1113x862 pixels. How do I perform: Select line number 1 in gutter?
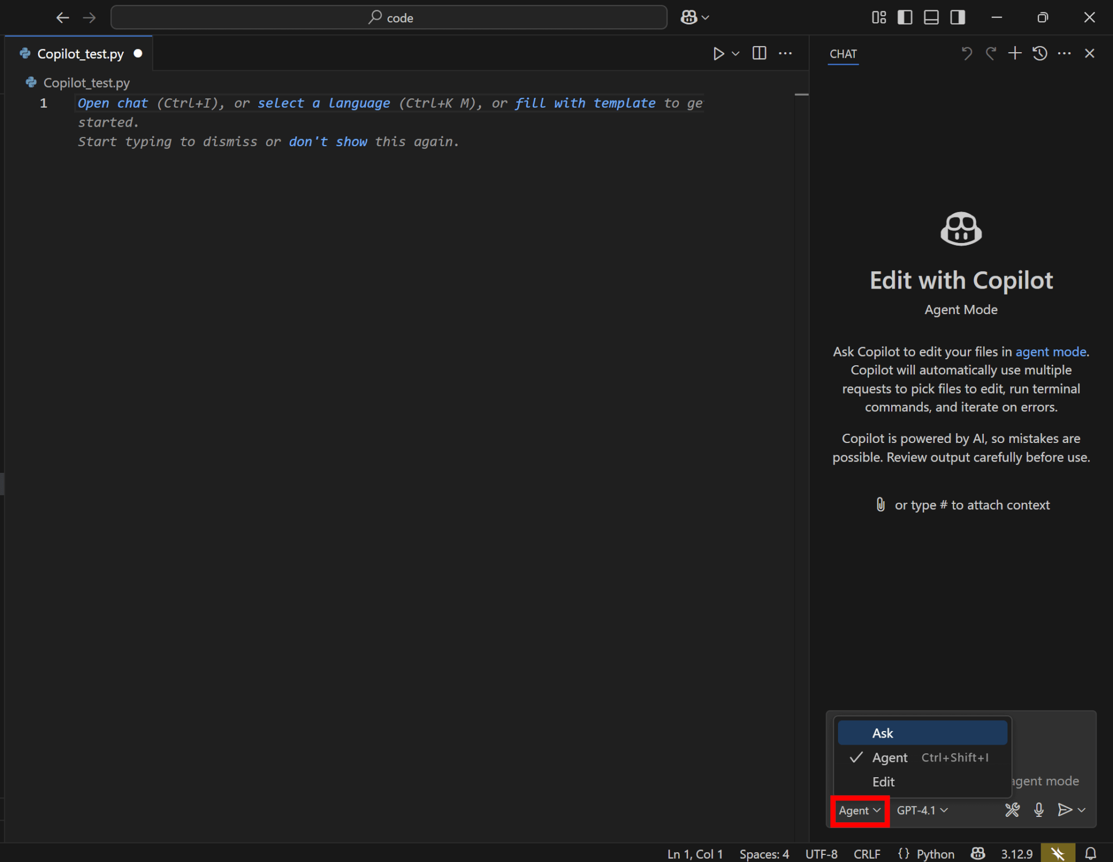[43, 103]
